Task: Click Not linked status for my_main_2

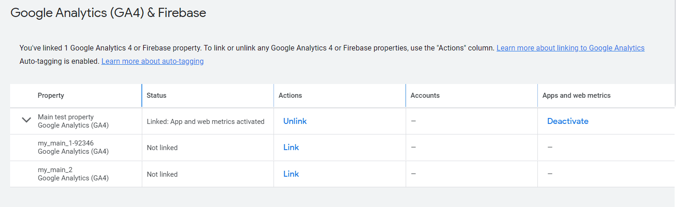Action: tap(162, 174)
